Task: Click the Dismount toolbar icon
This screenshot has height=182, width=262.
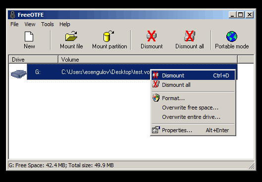Action: click(152, 36)
